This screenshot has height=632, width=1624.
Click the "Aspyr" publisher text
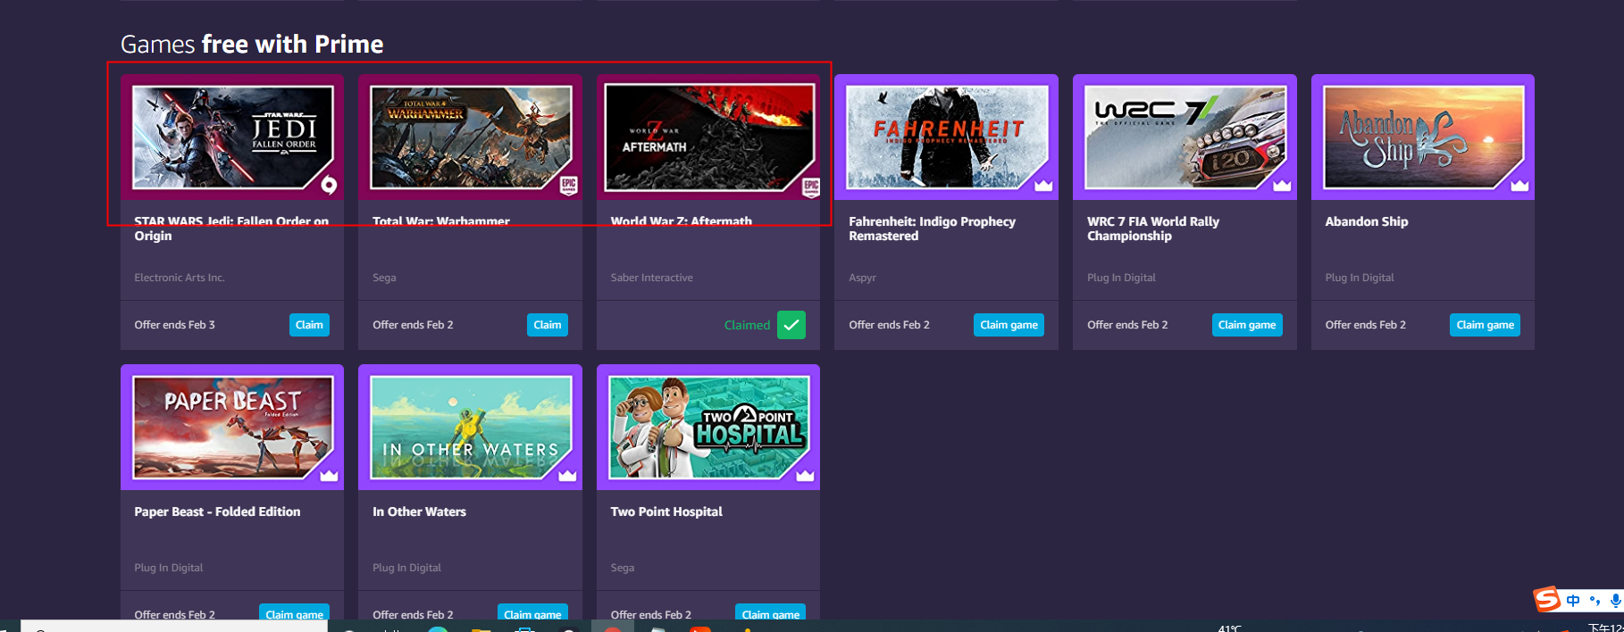[862, 278]
